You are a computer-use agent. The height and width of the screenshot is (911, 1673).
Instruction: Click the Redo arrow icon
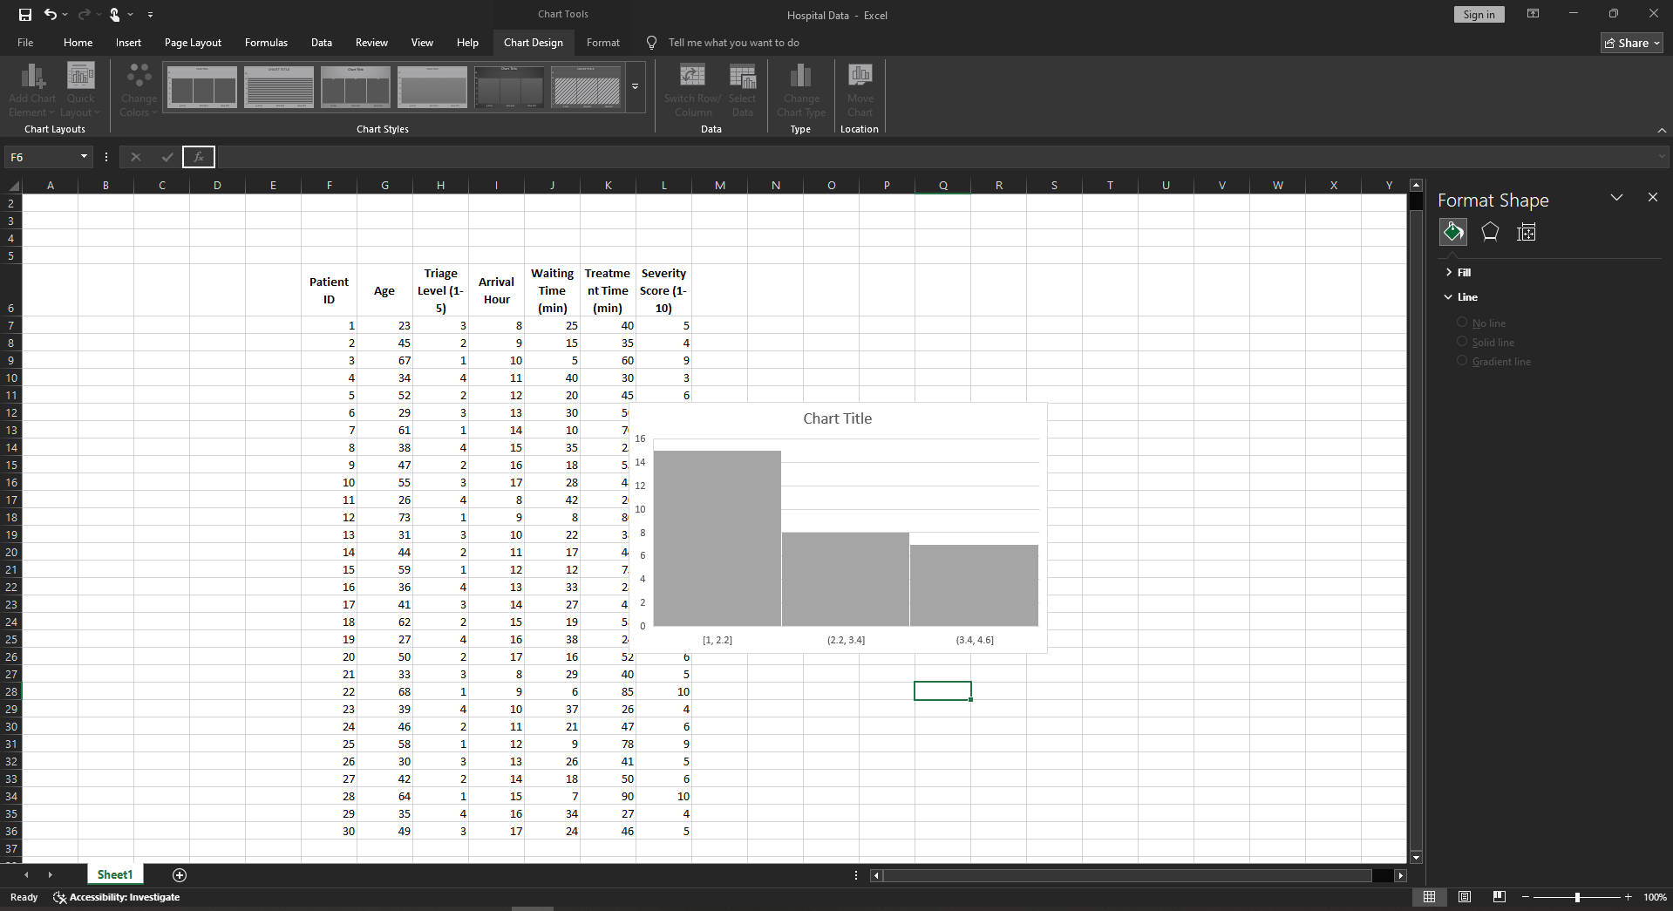(x=84, y=15)
